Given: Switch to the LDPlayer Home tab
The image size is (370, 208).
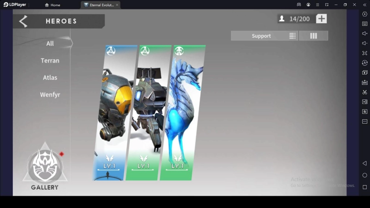Looking at the screenshot, I should [x=52, y=5].
